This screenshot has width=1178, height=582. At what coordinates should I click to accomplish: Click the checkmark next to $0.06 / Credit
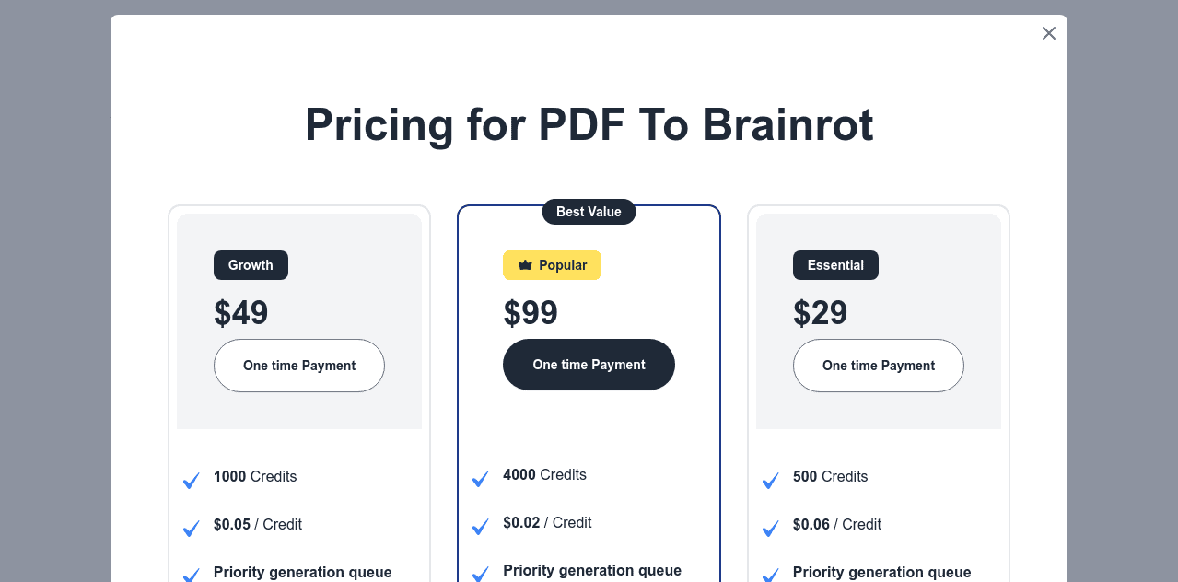(770, 528)
